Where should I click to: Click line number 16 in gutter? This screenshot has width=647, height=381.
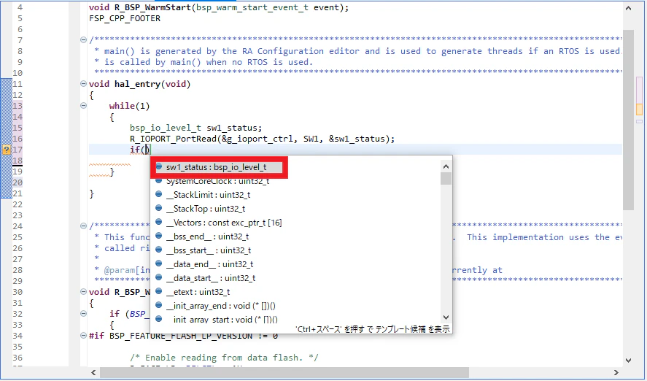coord(18,139)
